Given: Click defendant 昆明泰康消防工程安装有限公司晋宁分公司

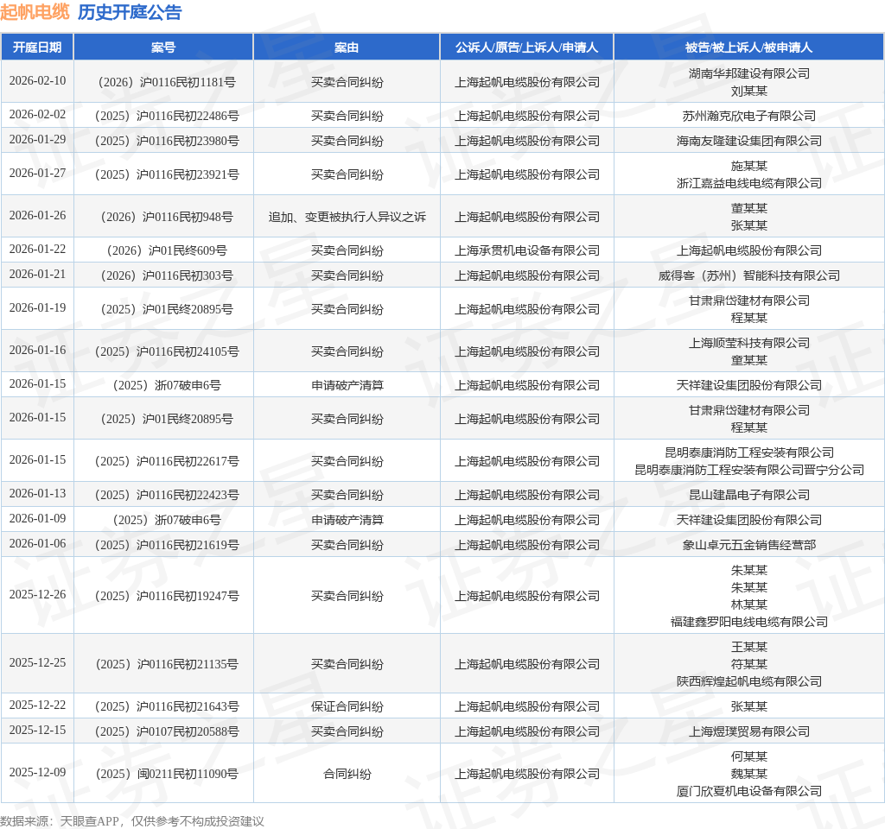Looking at the screenshot, I should tap(749, 471).
